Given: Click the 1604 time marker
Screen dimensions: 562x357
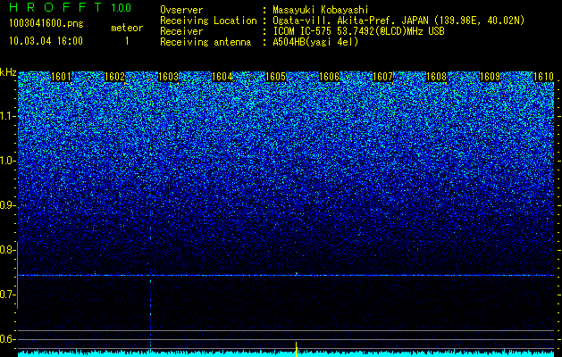Looking at the screenshot, I should pyautogui.click(x=222, y=77).
